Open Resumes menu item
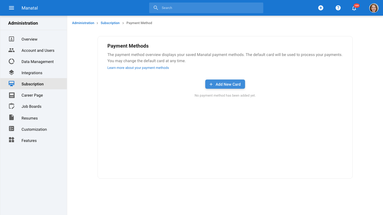 point(34,118)
